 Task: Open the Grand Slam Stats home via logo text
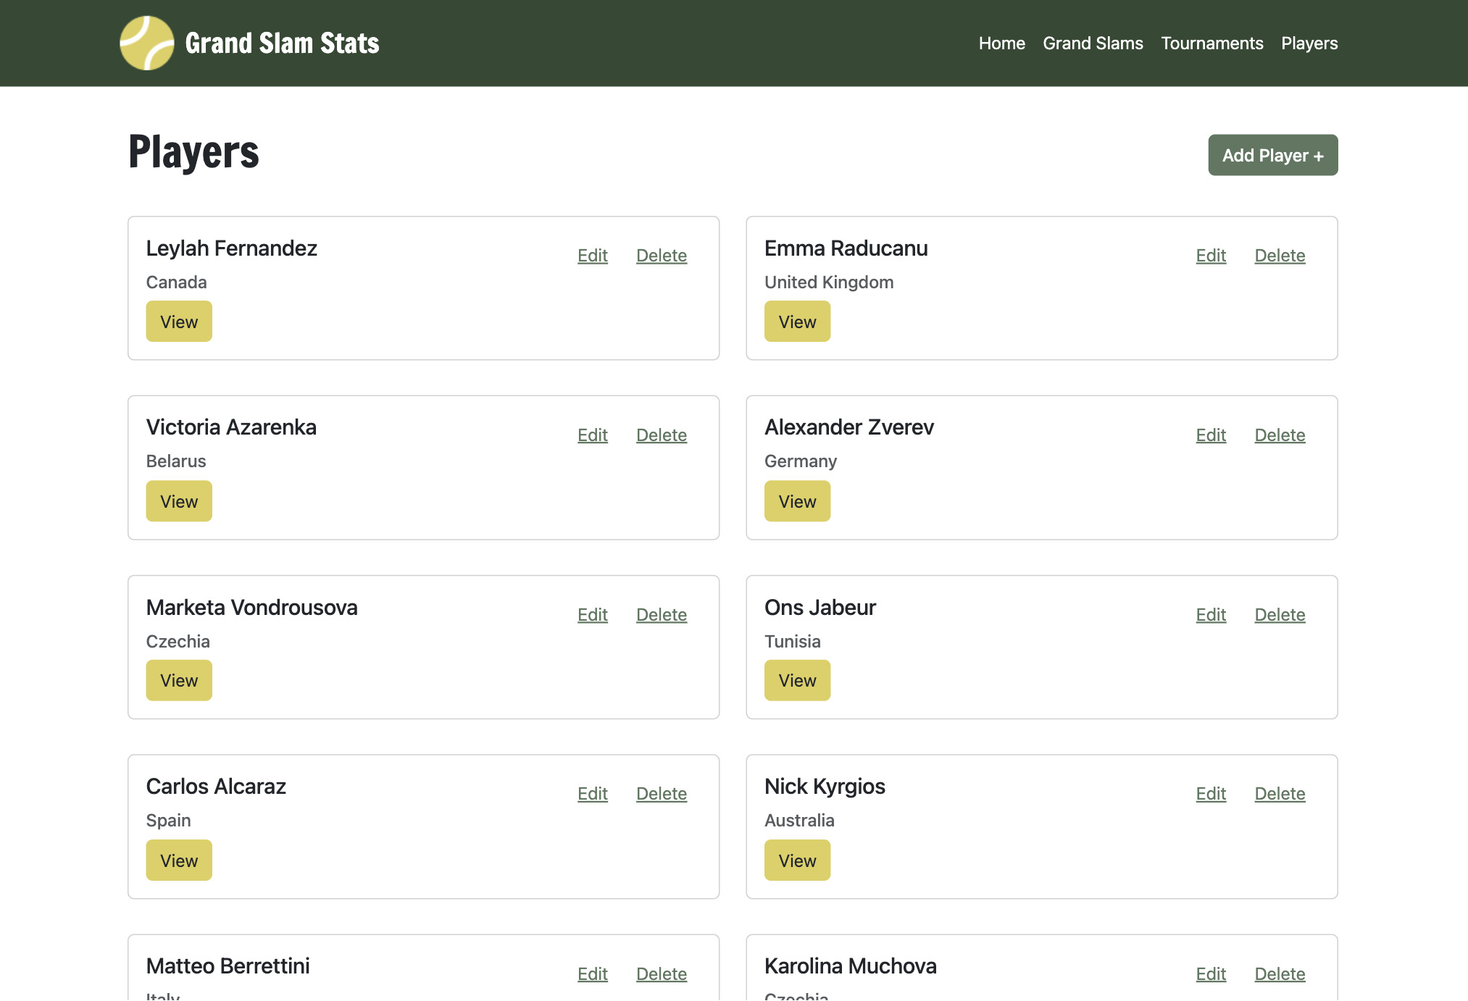point(283,43)
